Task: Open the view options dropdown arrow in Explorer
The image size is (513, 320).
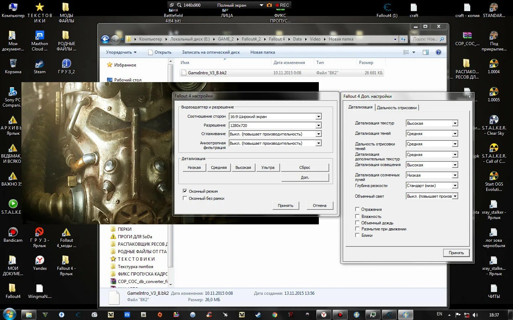Action: pos(414,52)
